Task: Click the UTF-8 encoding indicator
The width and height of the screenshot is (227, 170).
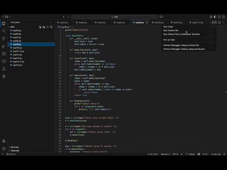Action: point(175,154)
